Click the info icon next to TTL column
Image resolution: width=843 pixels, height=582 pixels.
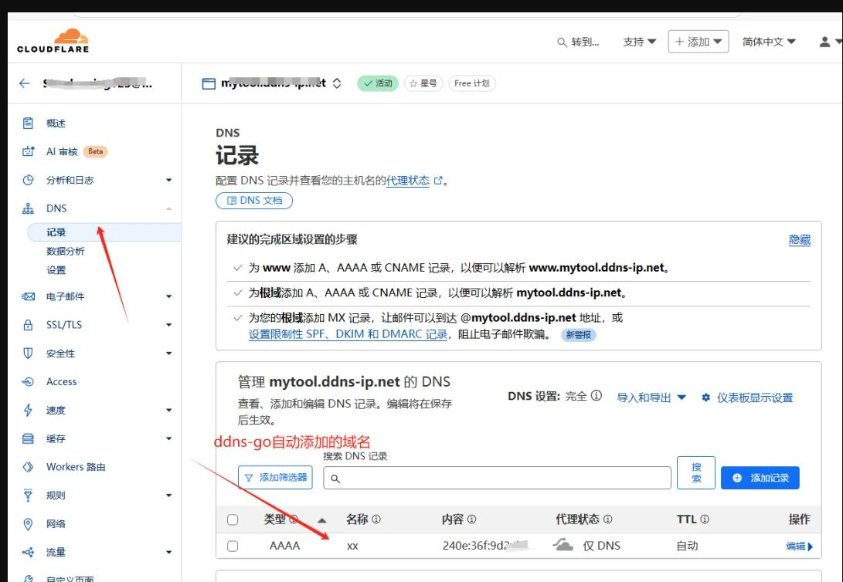704,519
